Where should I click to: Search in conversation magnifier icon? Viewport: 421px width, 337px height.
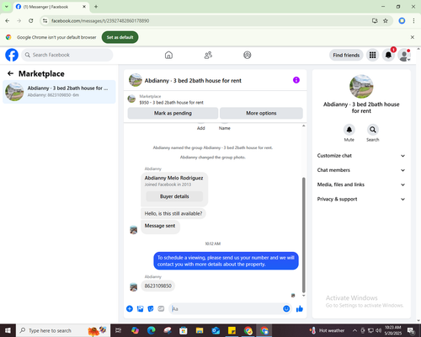pyautogui.click(x=373, y=130)
